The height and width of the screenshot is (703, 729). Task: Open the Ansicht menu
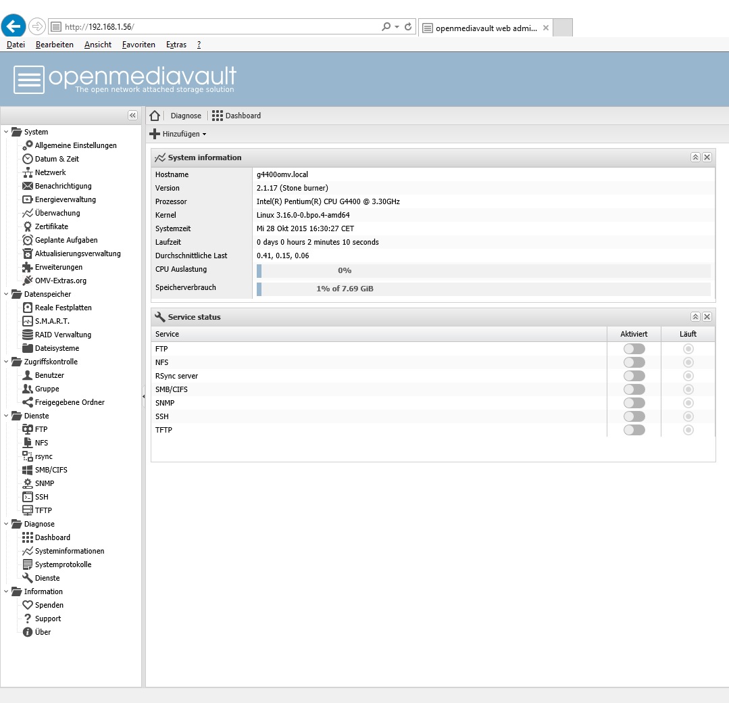coord(98,45)
